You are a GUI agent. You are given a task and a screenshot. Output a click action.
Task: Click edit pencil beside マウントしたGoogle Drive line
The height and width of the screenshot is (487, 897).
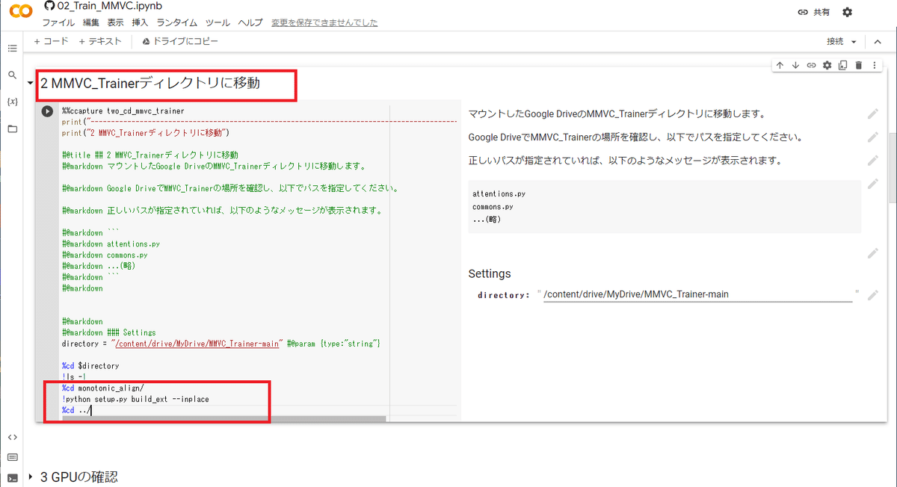point(872,114)
